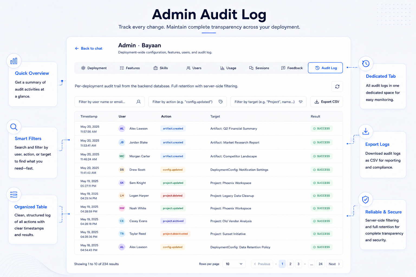This screenshot has width=416, height=277.
Task: Switch to the Sessions tab
Action: click(x=259, y=68)
